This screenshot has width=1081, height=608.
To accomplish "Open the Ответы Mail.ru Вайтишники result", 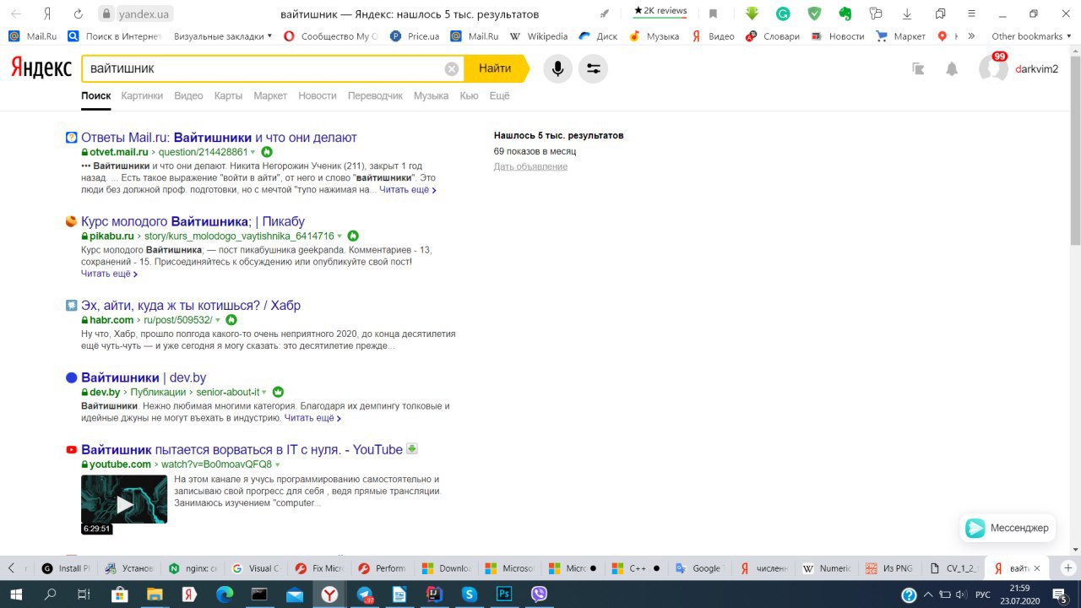I will click(219, 138).
